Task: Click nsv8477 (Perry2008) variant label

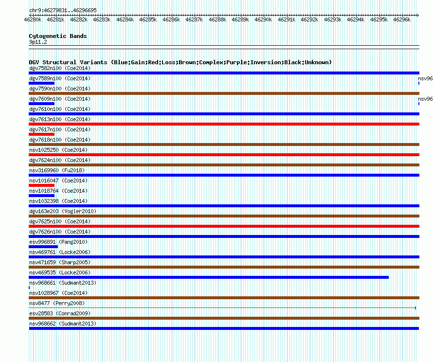Action: pos(57,303)
